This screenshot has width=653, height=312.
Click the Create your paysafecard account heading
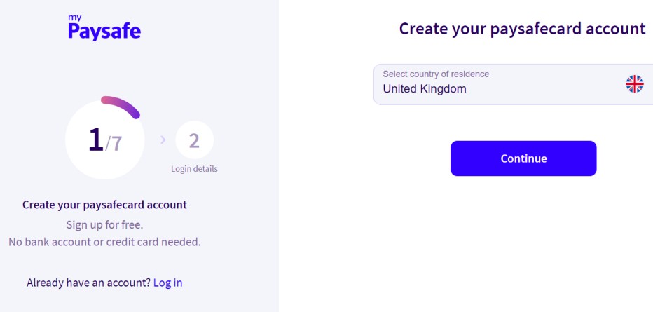[x=522, y=29]
